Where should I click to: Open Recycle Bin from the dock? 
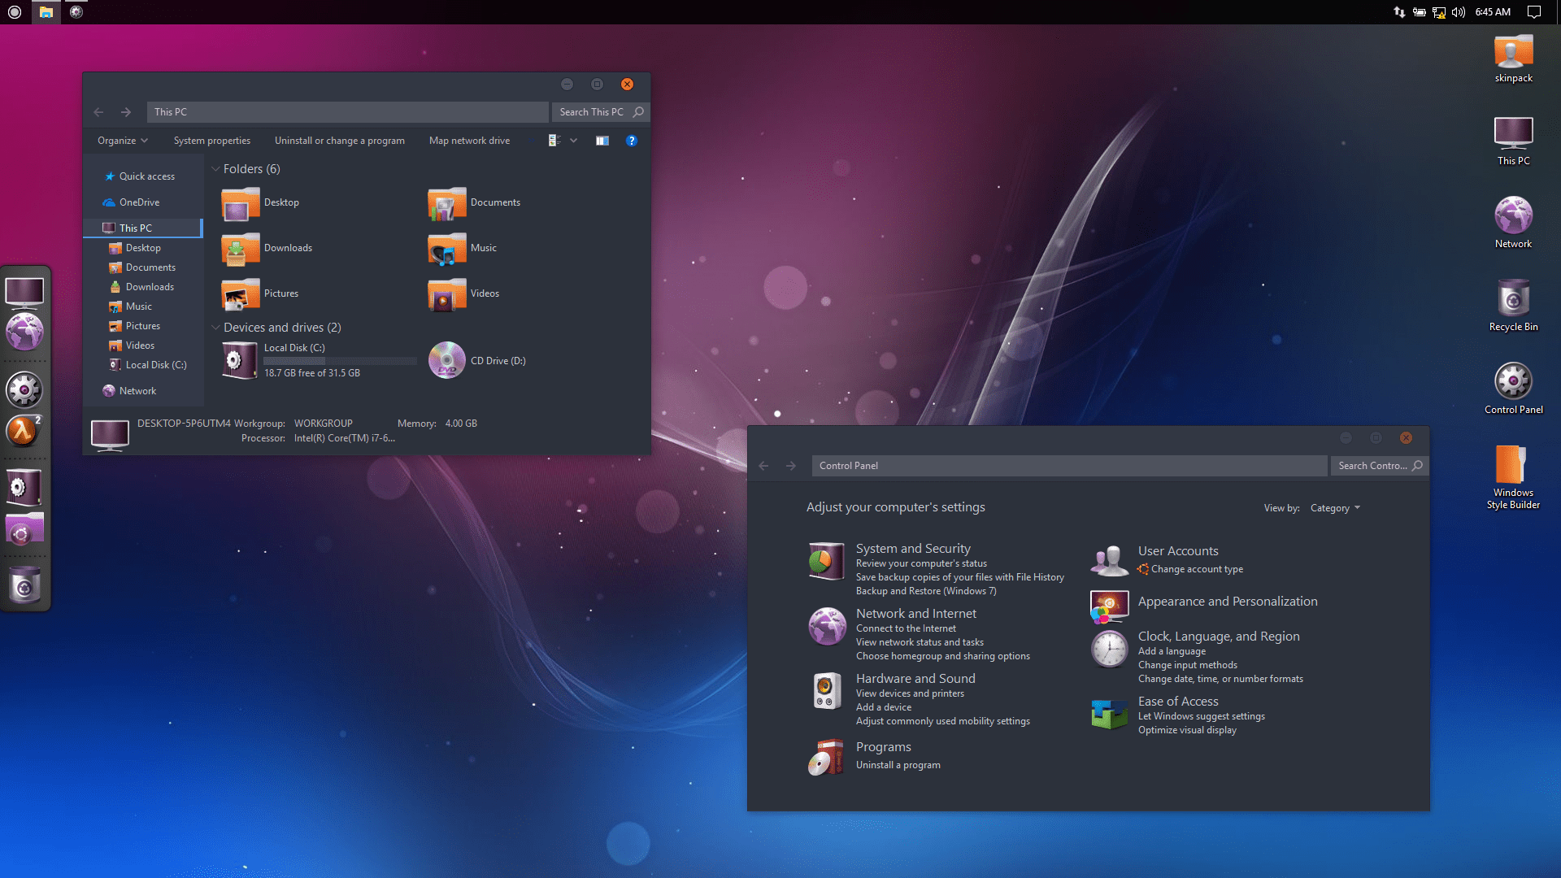tap(24, 584)
